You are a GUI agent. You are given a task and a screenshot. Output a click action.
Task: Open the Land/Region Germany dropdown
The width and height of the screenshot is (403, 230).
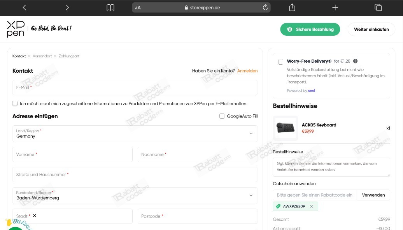(135, 133)
